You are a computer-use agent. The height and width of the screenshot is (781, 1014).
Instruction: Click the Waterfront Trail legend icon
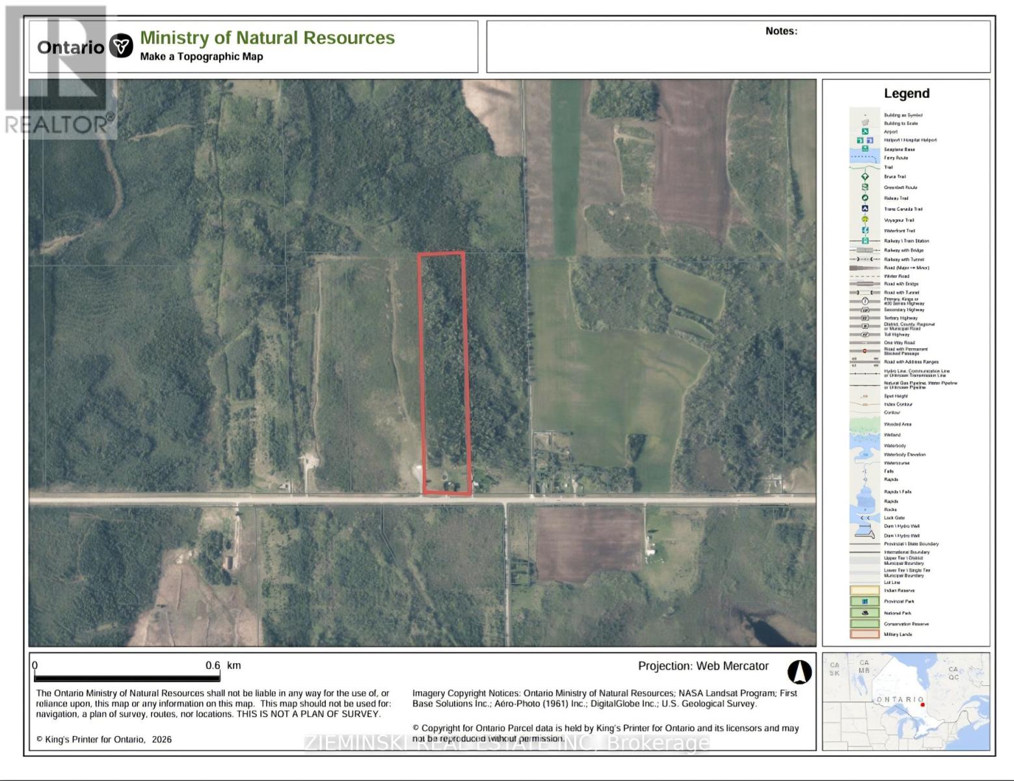[865, 230]
